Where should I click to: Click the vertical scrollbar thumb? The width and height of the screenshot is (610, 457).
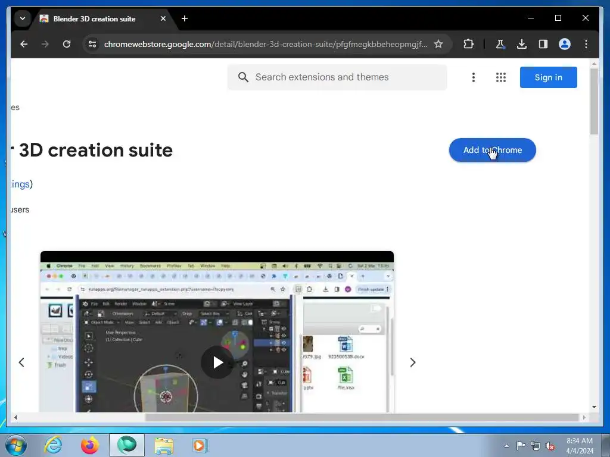[594, 102]
